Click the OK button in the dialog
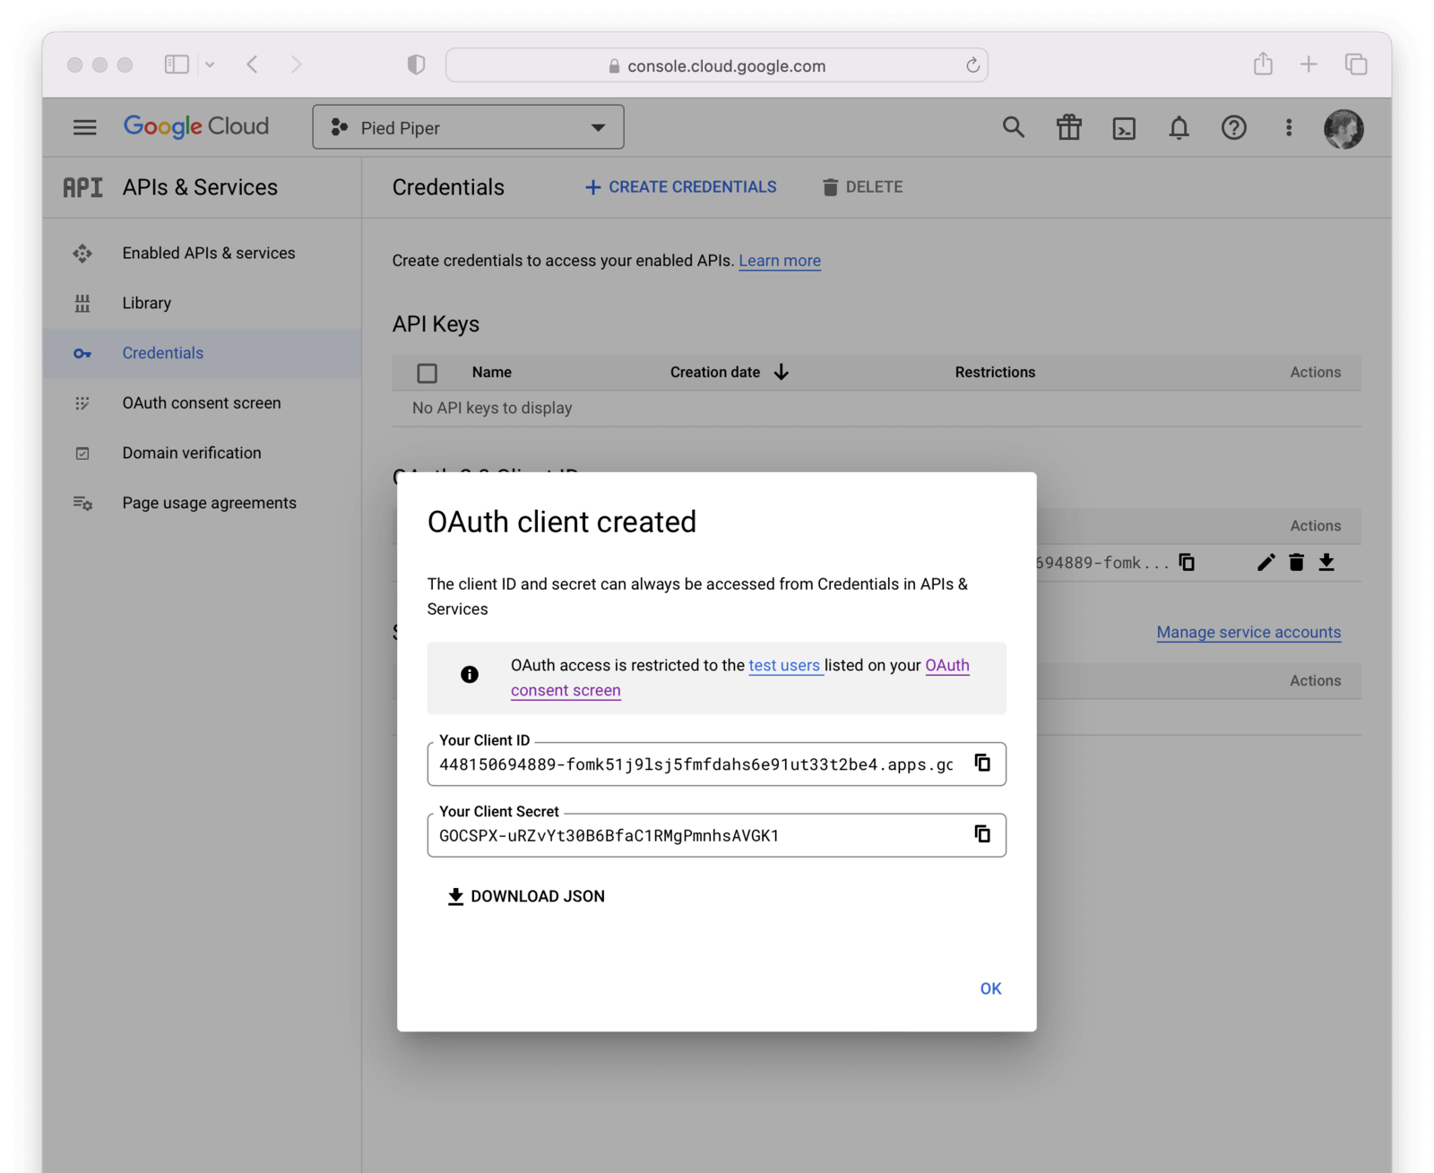 click(x=989, y=988)
